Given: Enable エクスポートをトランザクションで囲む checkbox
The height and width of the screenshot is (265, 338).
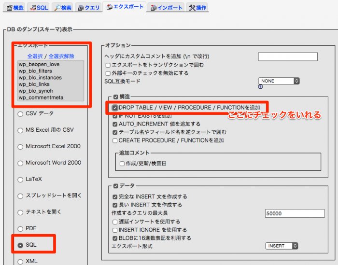Looking at the screenshot, I should pos(108,65).
